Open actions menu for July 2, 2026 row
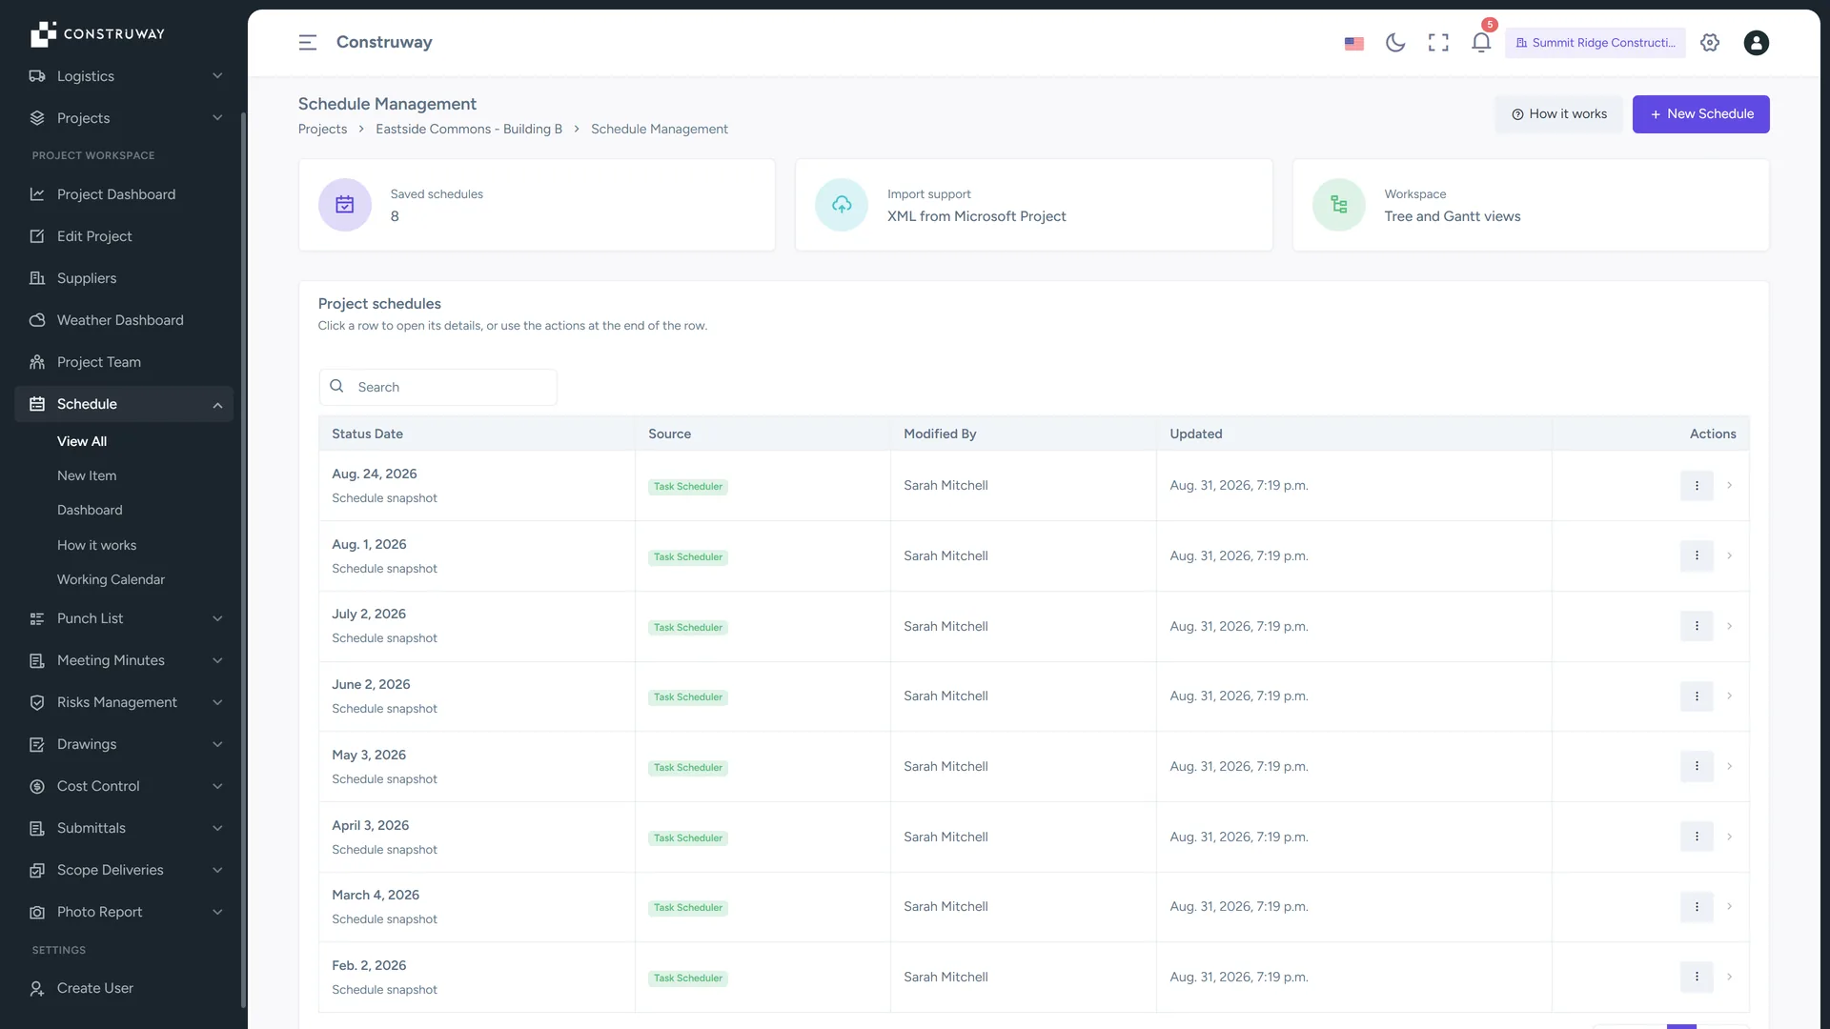Screen dimensions: 1830x1029 [1697, 626]
